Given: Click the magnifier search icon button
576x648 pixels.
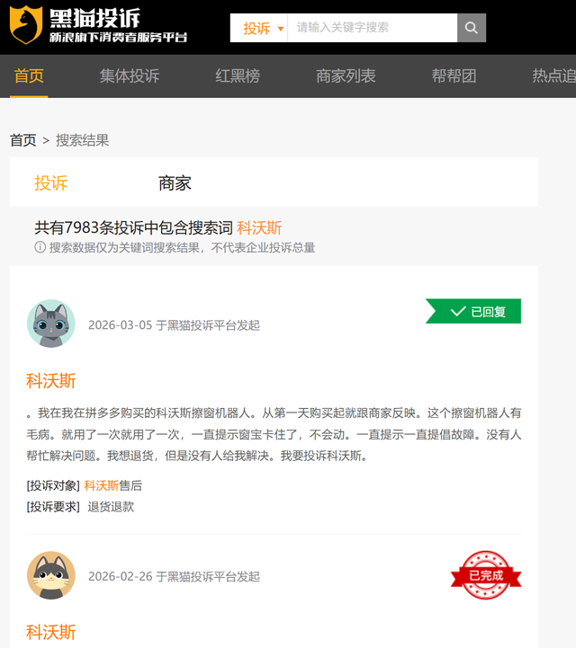Looking at the screenshot, I should click(x=471, y=28).
